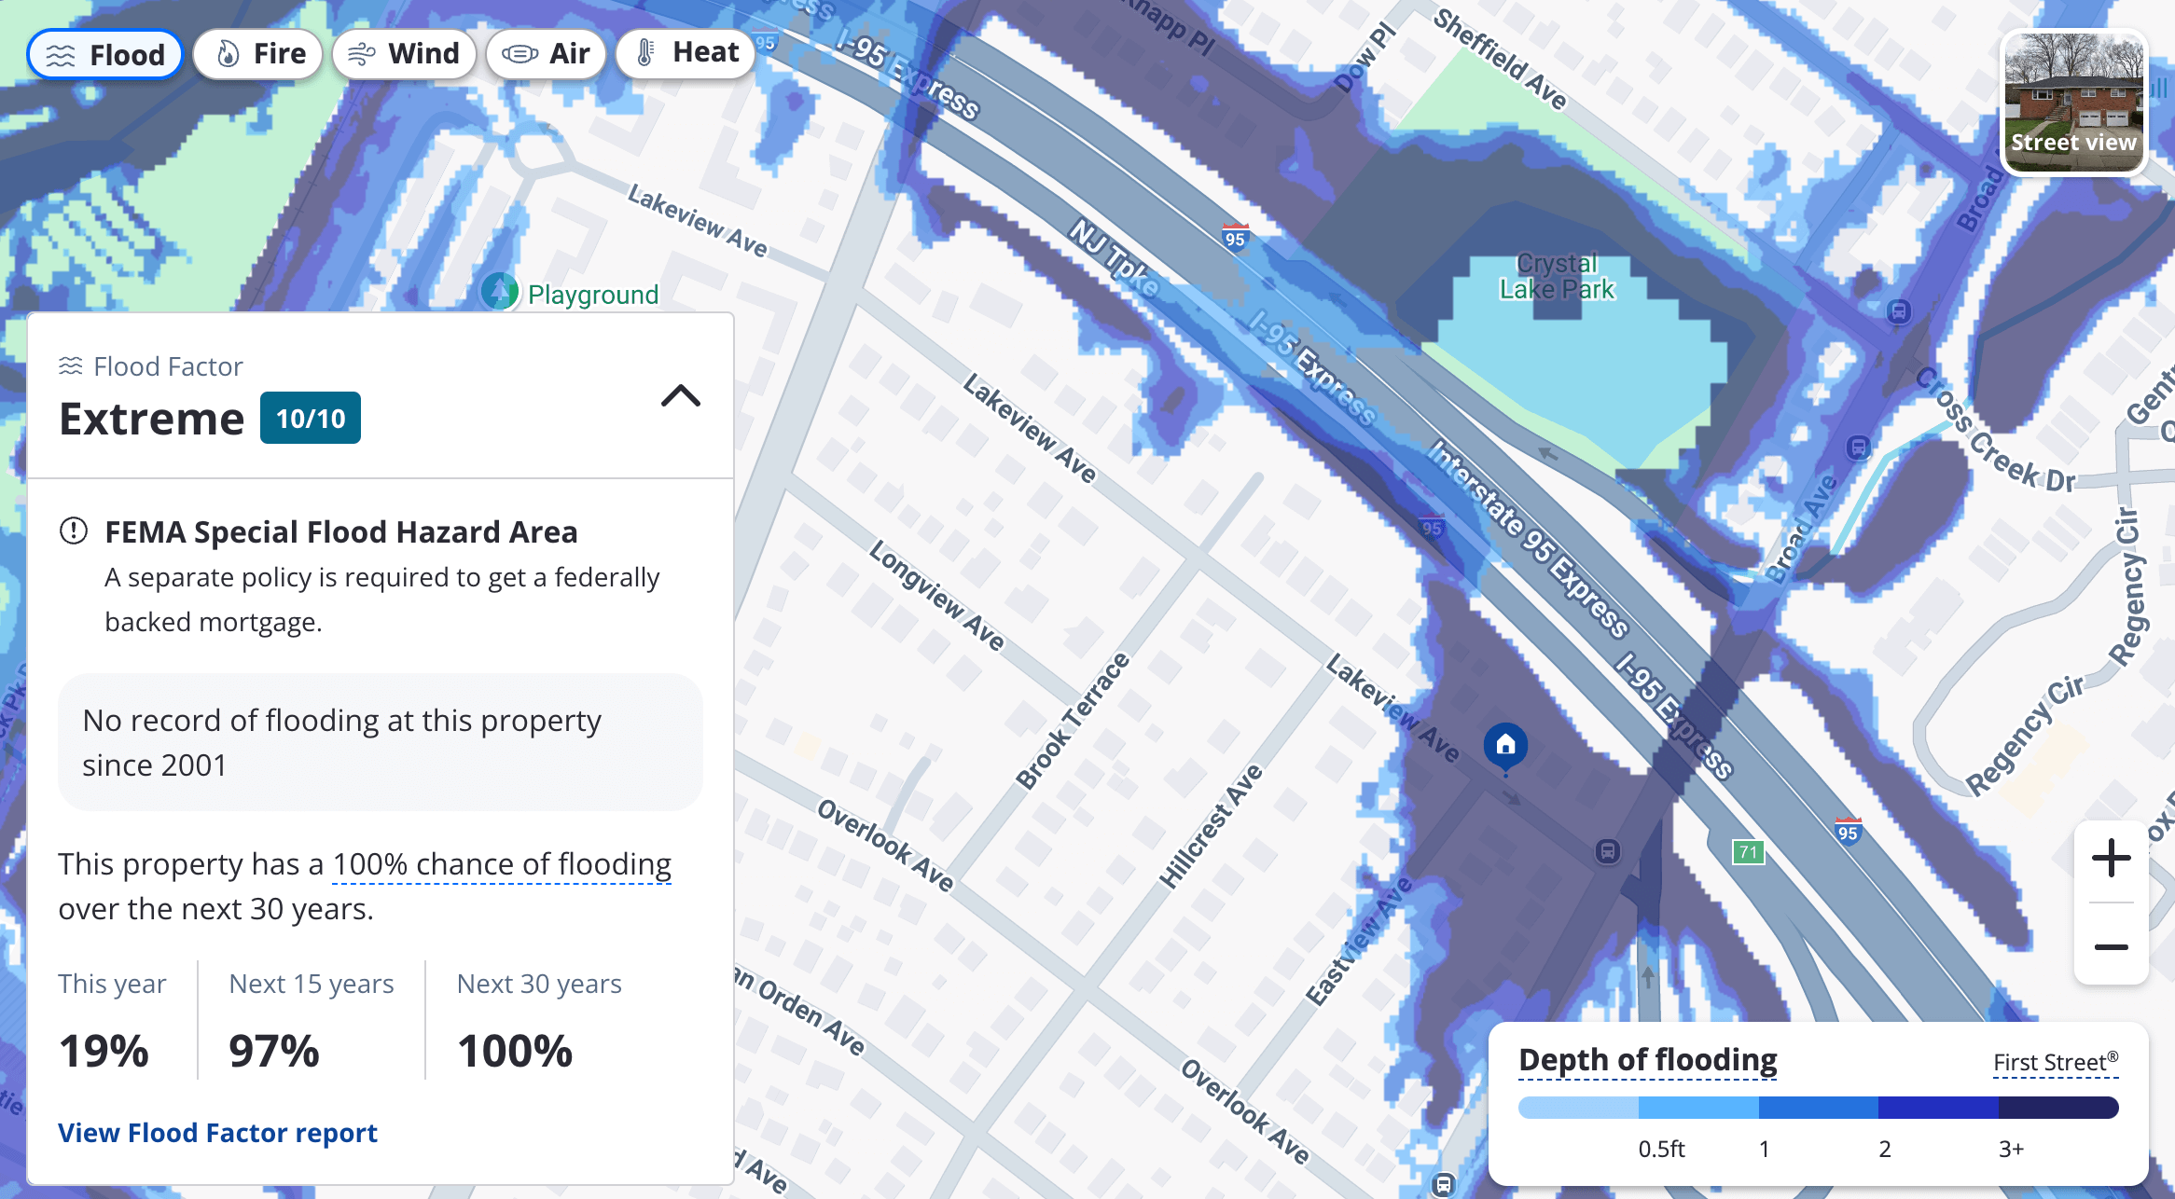
Task: View Flood Factor report link
Action: pyautogui.click(x=217, y=1133)
